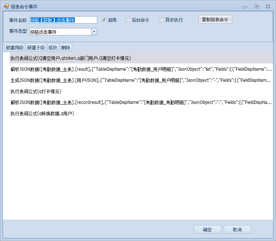Click 删除 in the toolbar

66,48
